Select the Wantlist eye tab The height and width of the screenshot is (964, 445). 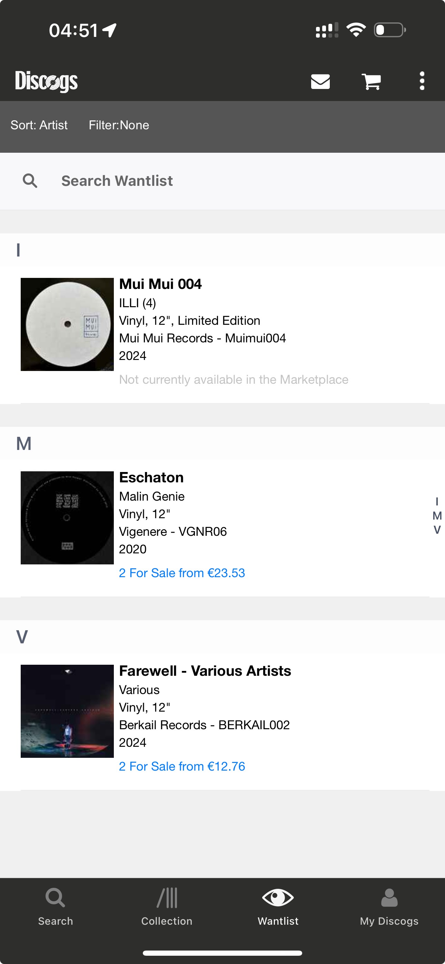tap(278, 906)
